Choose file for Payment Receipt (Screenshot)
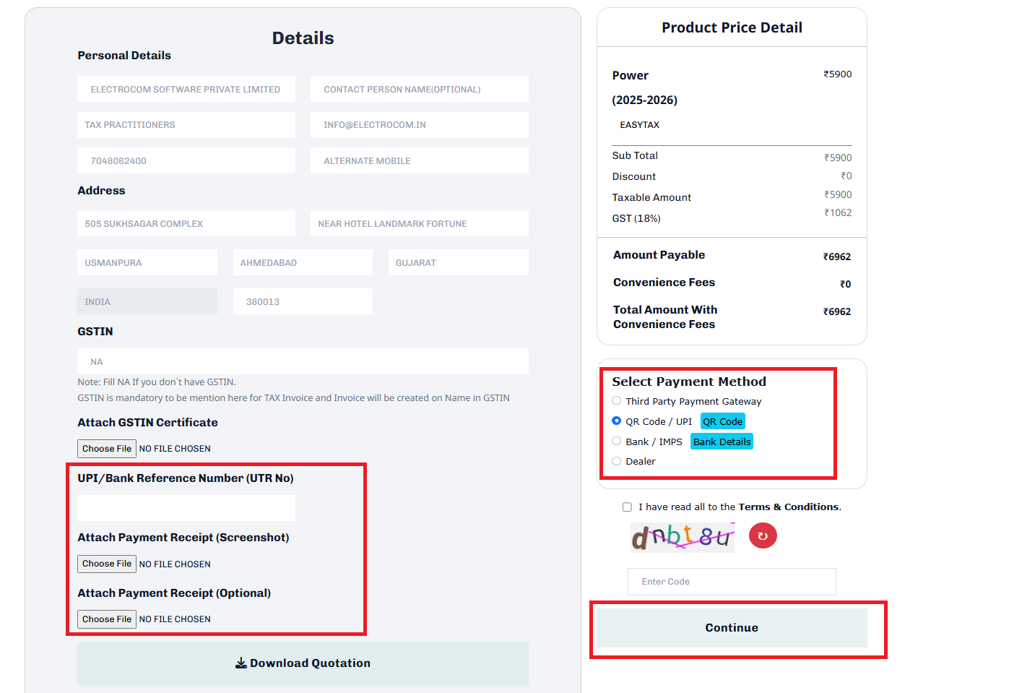Screen dimensions: 1035x693 107,564
